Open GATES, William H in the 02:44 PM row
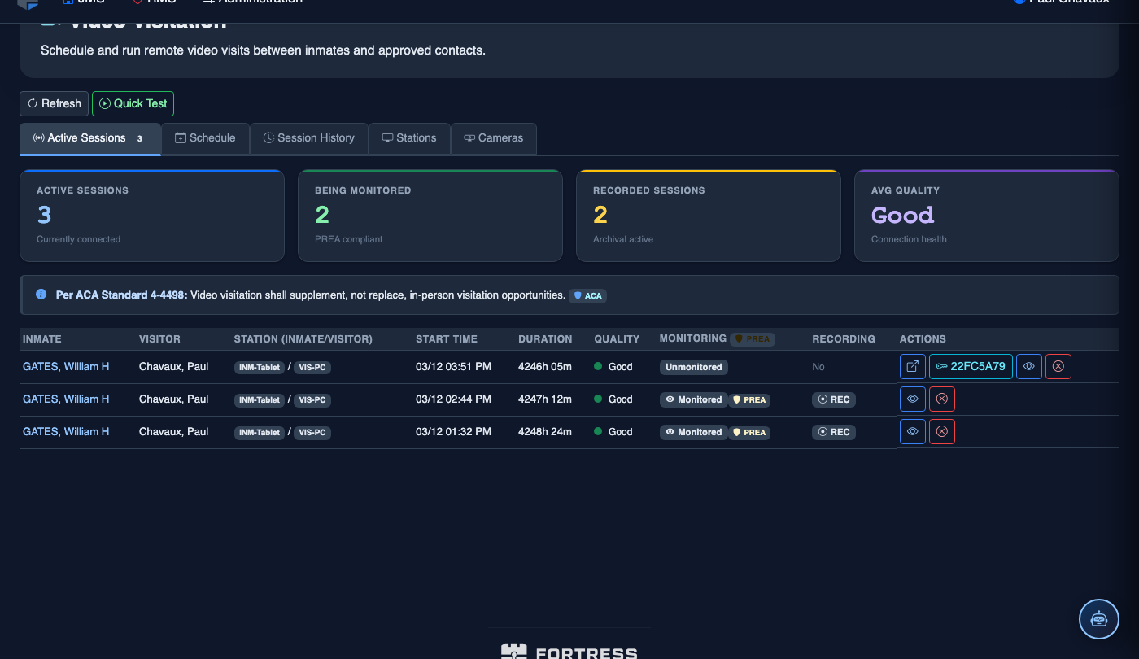Image resolution: width=1139 pixels, height=659 pixels. pyautogui.click(x=66, y=399)
